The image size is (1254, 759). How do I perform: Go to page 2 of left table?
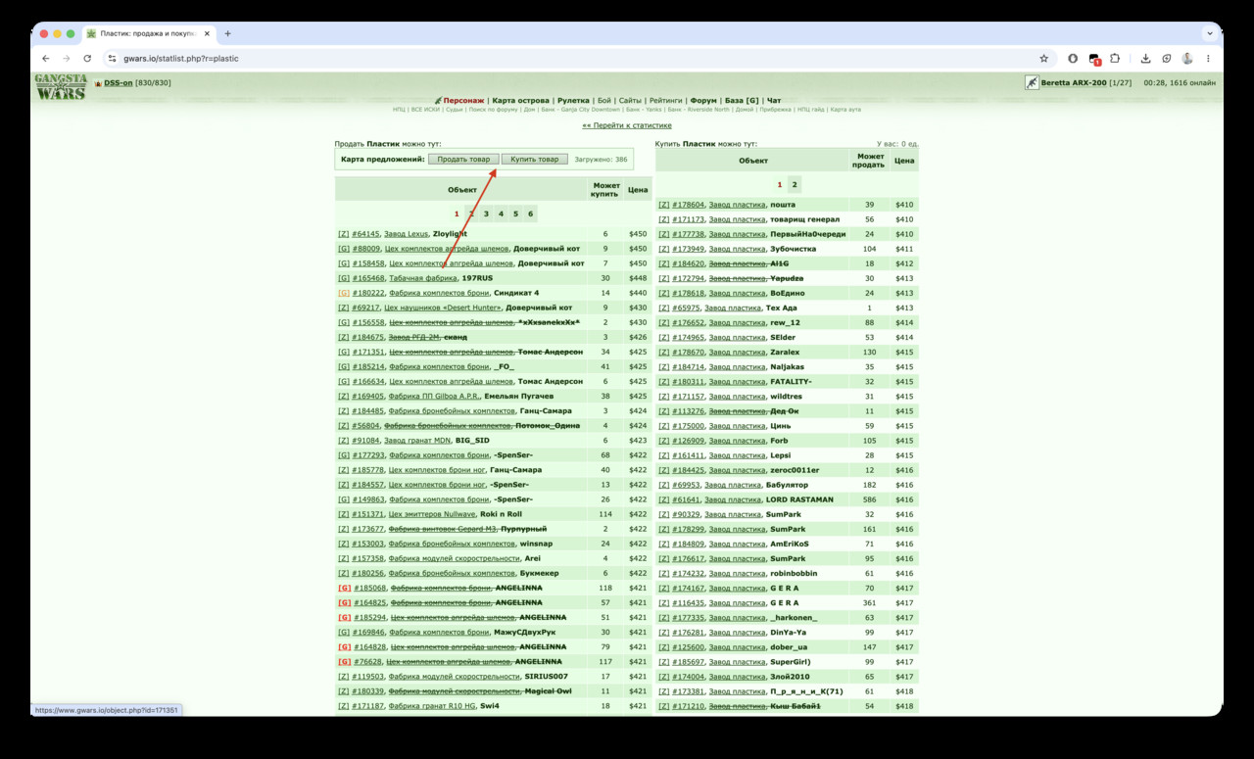(x=471, y=213)
